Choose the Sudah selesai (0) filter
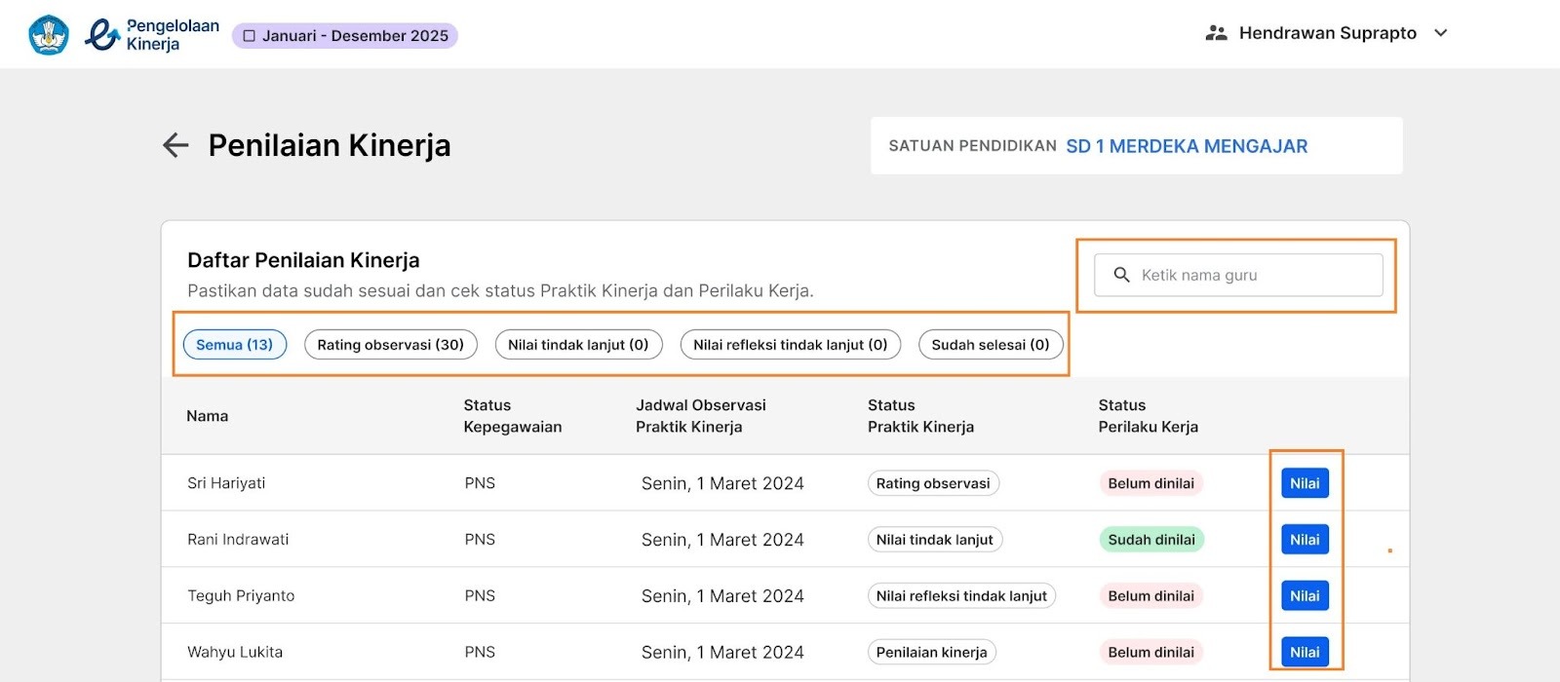1560x682 pixels. [990, 345]
